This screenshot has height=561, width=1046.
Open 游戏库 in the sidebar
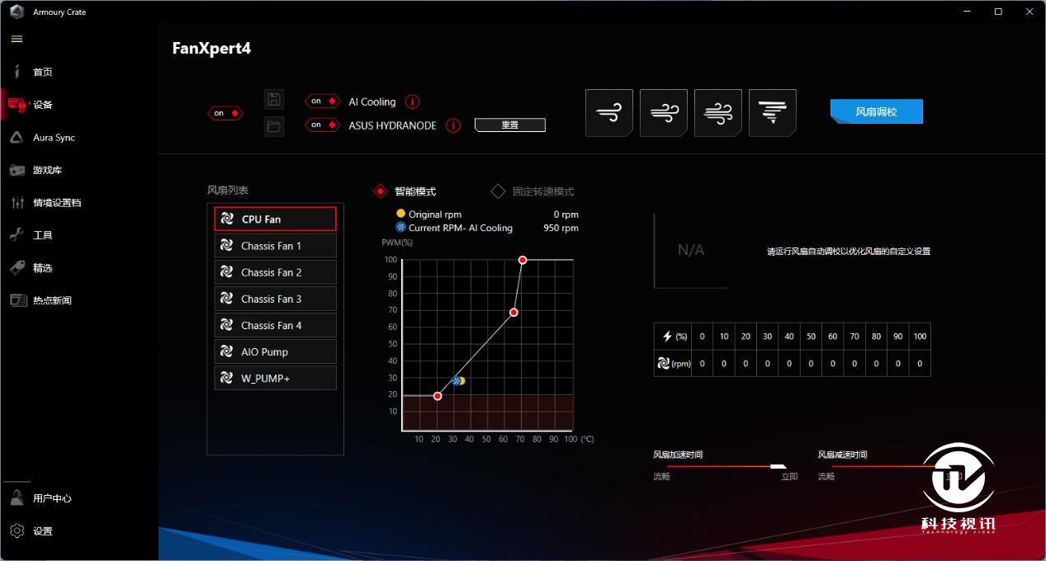(x=48, y=170)
